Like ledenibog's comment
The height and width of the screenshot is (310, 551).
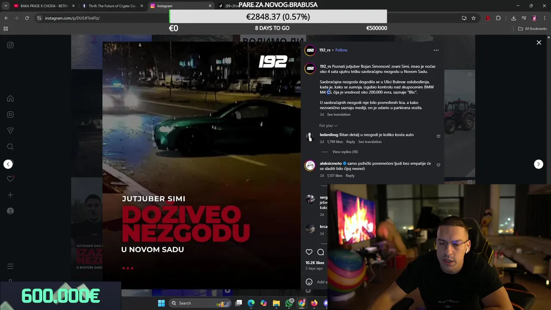pos(439,136)
